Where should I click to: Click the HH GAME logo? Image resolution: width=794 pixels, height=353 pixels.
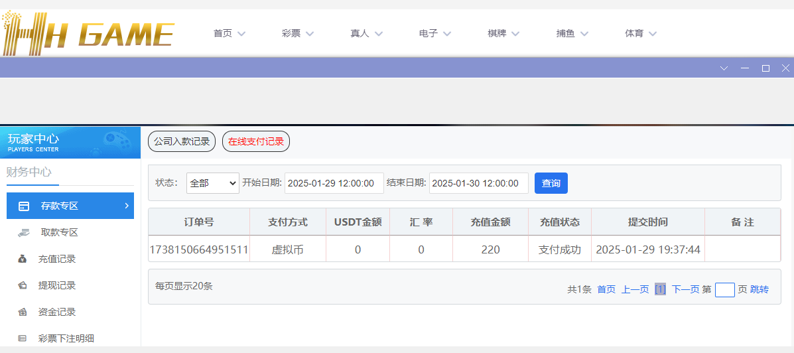[88, 33]
